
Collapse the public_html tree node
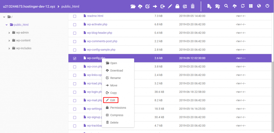pos(6,25)
